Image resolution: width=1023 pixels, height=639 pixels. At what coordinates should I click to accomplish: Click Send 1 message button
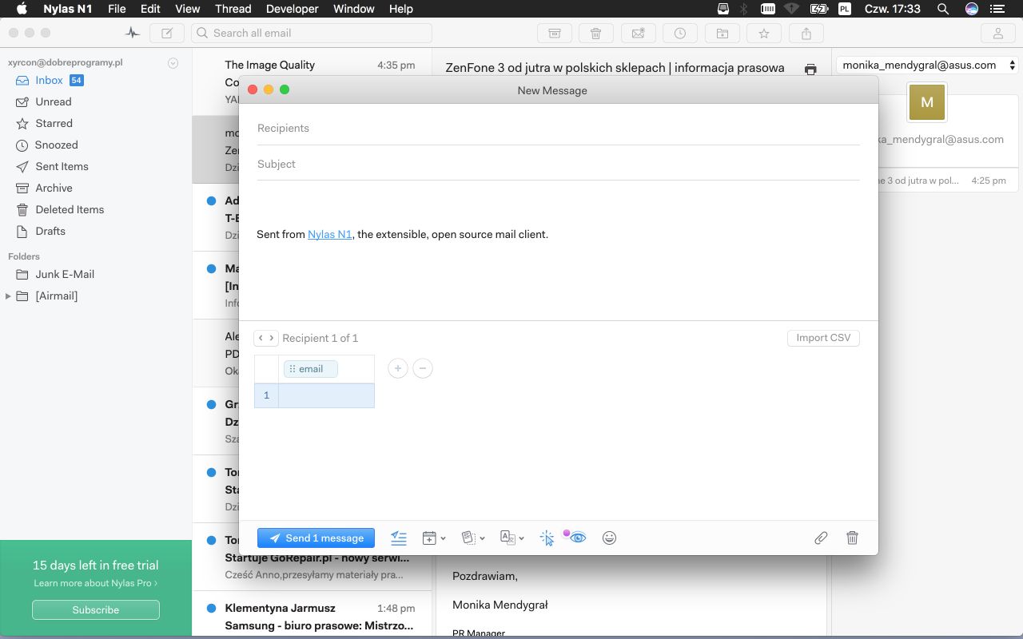tap(316, 538)
